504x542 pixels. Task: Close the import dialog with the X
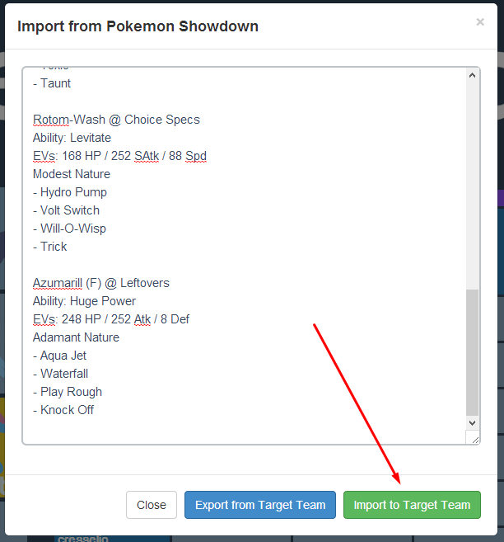[480, 22]
